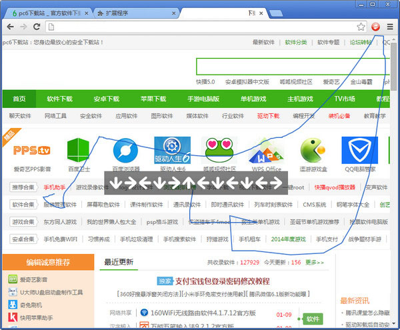
Task: Open a new tab
Action: 276,13
